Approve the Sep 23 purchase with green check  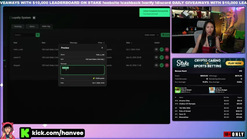coord(162,57)
